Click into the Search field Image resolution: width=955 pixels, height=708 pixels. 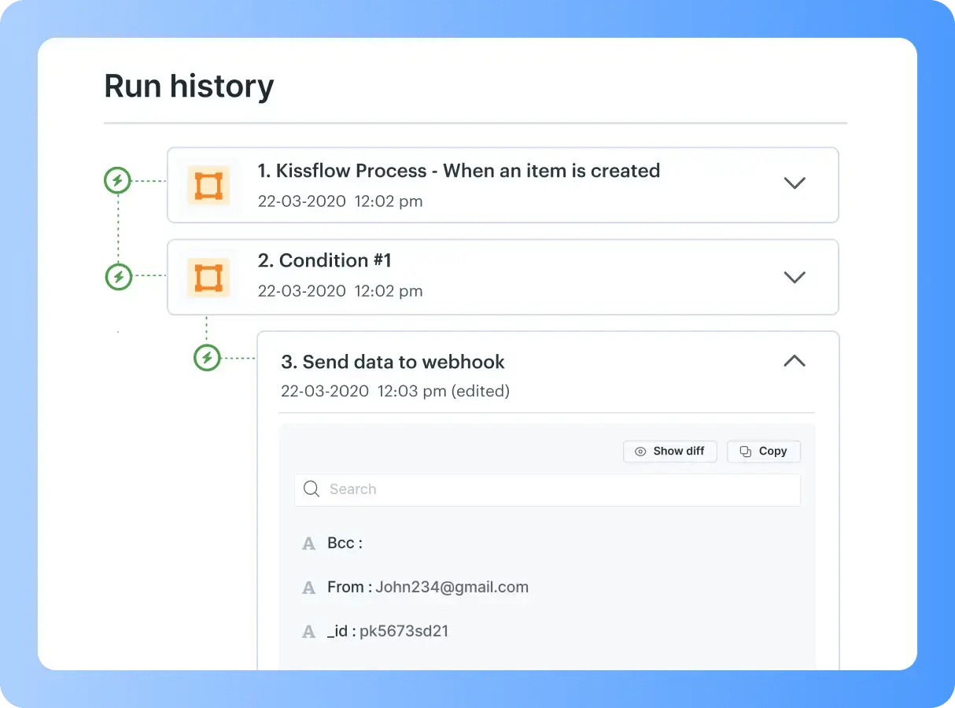(548, 489)
